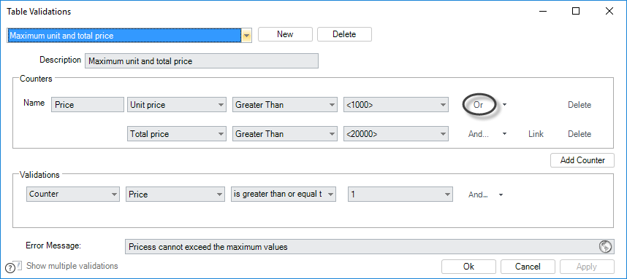Screen dimensions: 627x279
Task: Click the Description input field
Action: (202, 61)
